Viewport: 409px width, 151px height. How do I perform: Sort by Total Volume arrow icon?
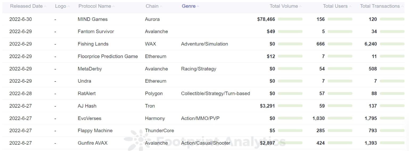tap(301, 6)
